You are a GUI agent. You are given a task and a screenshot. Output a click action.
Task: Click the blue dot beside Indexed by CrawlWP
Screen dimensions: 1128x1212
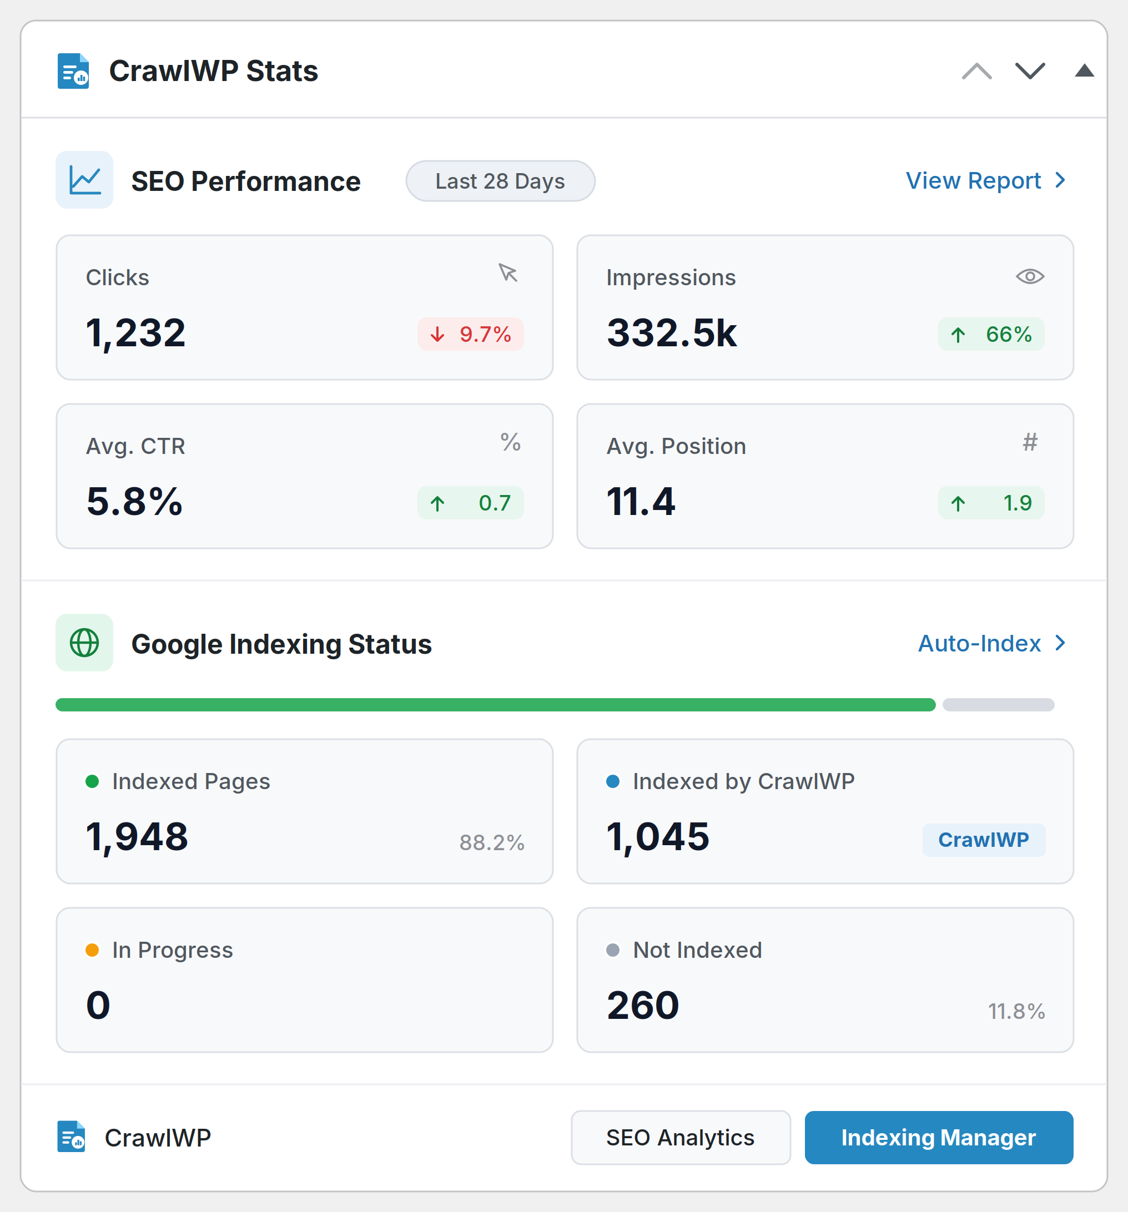coord(613,781)
